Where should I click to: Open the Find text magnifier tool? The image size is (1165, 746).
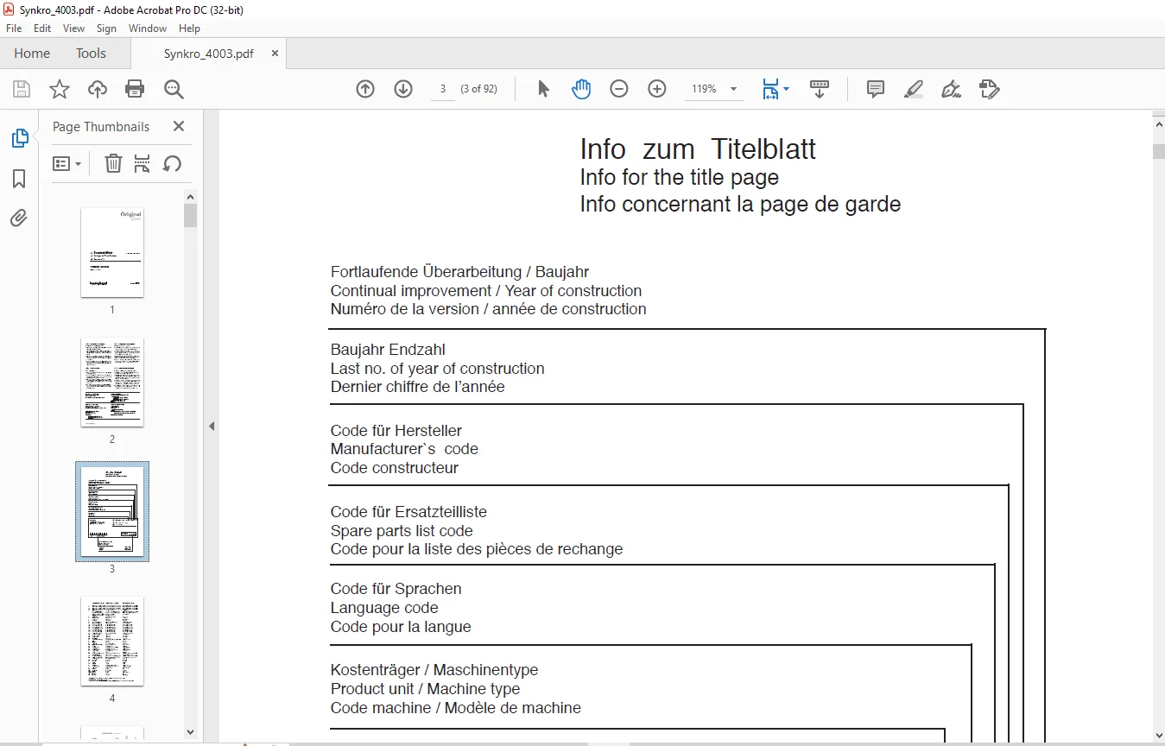(x=174, y=89)
